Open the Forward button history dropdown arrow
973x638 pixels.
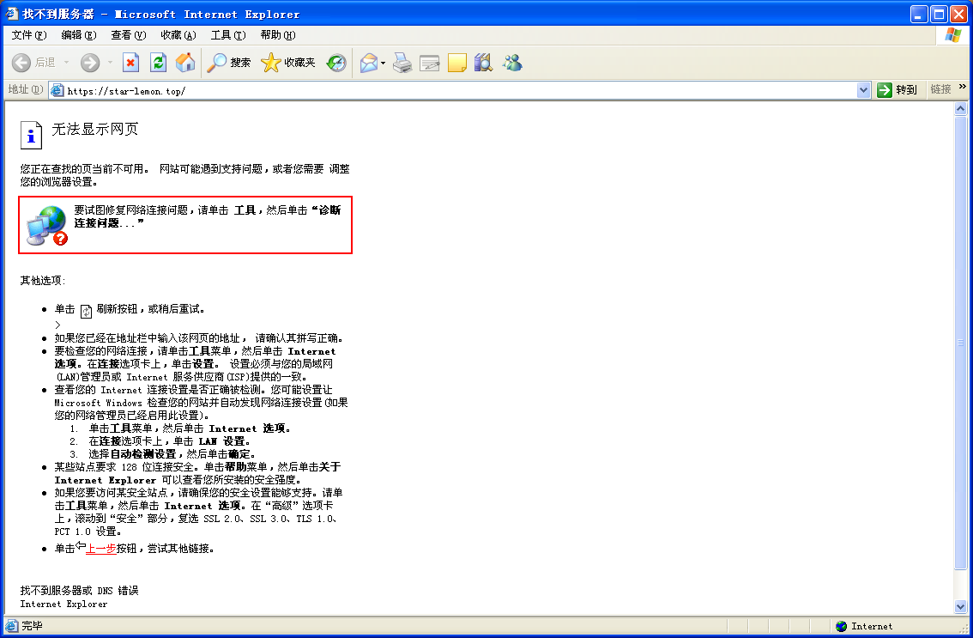[x=110, y=63]
